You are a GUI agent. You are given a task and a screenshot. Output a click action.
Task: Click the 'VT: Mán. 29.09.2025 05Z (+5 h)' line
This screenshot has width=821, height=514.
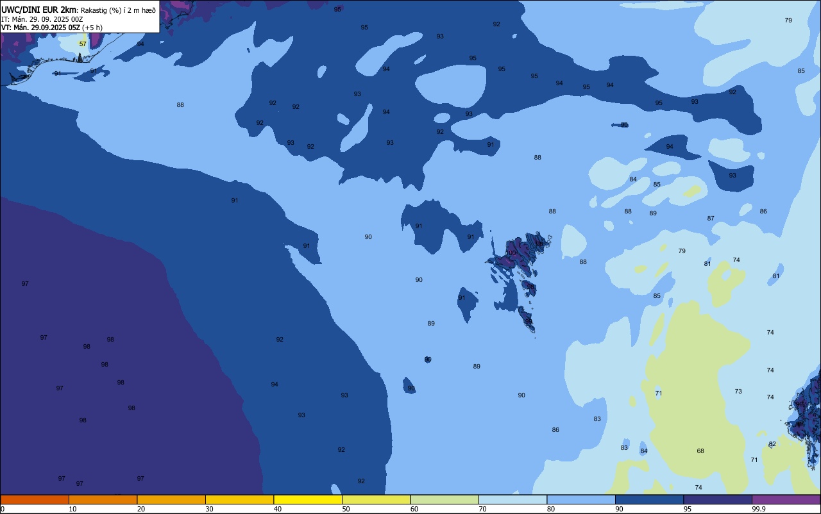click(x=52, y=28)
